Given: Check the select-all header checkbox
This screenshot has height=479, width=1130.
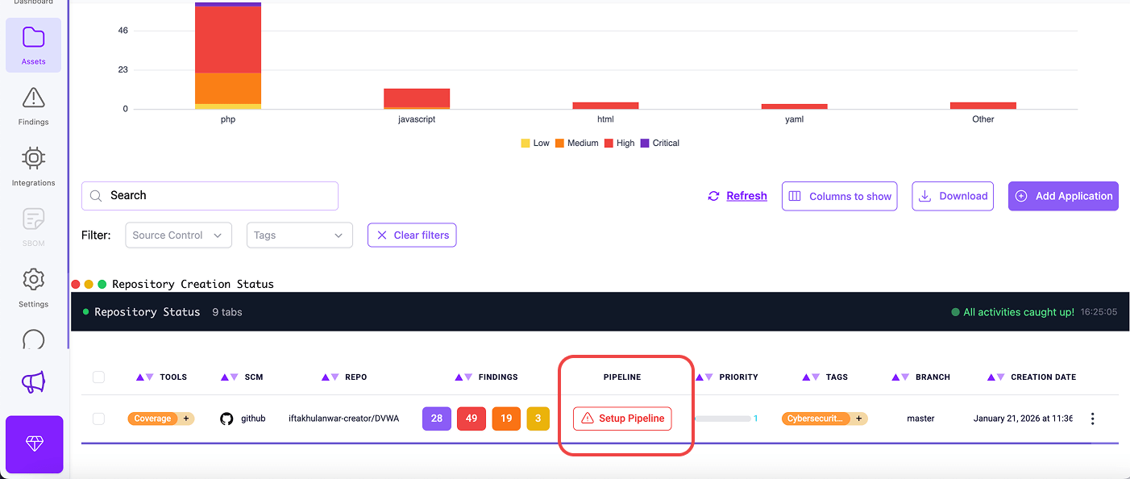Looking at the screenshot, I should (x=98, y=377).
